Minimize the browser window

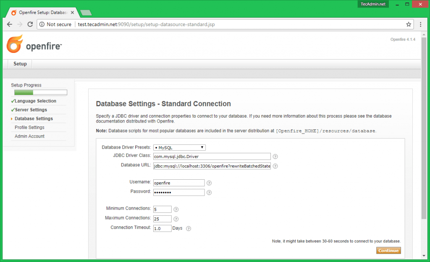pos(397,4)
